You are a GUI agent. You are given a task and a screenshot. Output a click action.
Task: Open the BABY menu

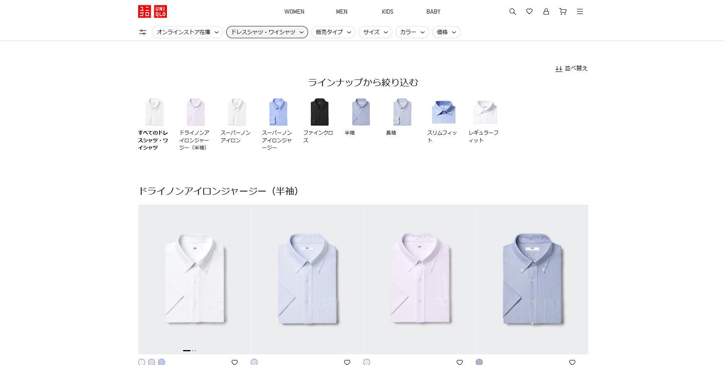433,12
